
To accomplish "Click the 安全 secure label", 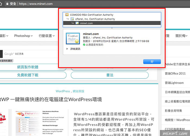I will pyautogui.click(x=13, y=4).
